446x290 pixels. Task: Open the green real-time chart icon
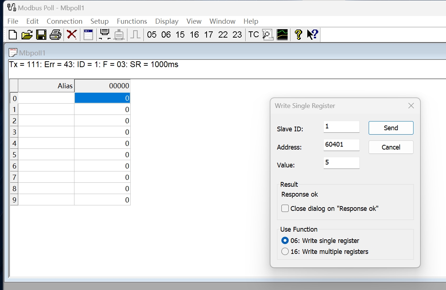click(282, 35)
